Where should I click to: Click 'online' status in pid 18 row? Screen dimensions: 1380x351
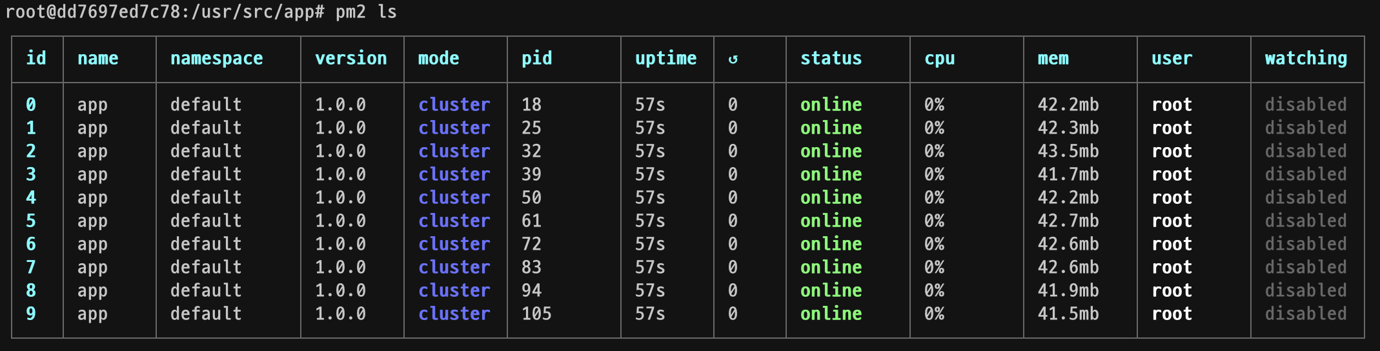(x=831, y=105)
